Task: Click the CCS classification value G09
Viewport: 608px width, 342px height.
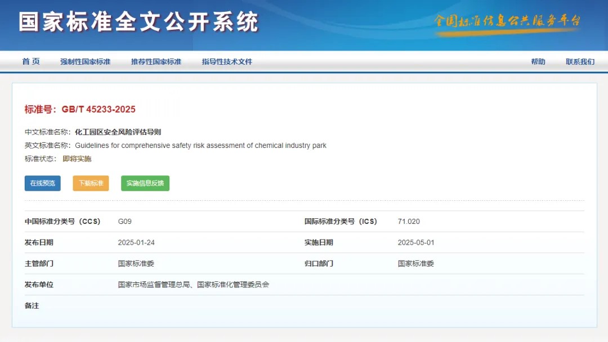Action: coord(124,222)
